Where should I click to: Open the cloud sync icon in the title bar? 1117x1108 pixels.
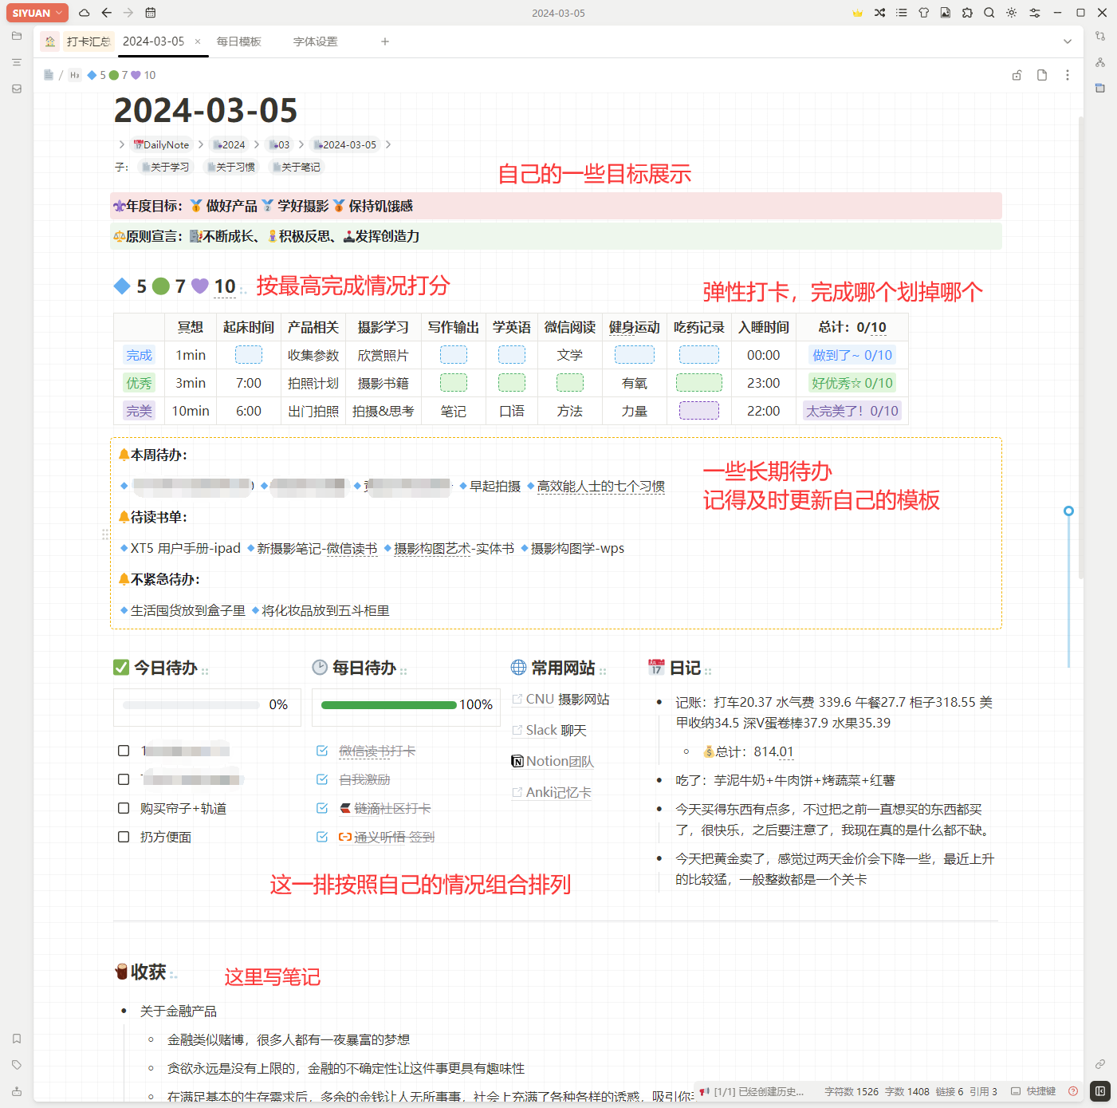(85, 13)
